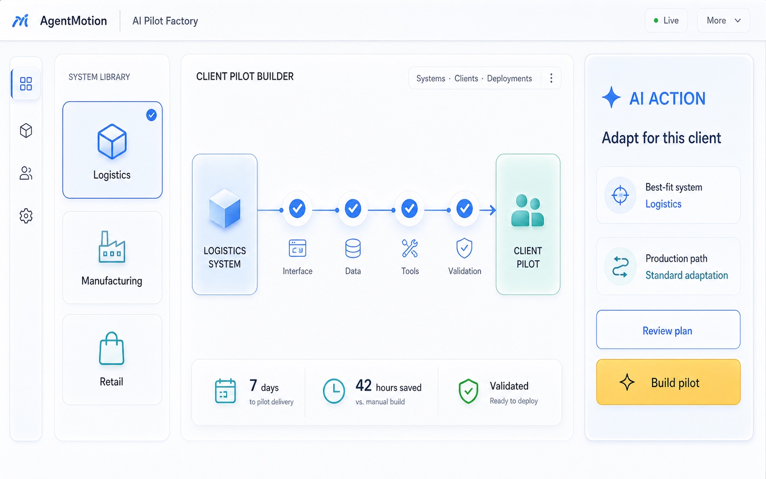Open the clients people sidebar icon
The image size is (766, 479).
click(x=26, y=173)
